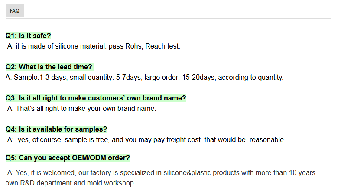The image size is (341, 191).
Task: Click 'according to quantity' in Q2 answer
Action: pyautogui.click(x=251, y=78)
